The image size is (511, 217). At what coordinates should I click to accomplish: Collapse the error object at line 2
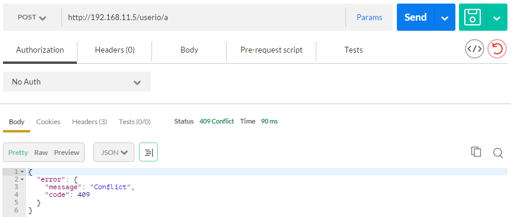(22, 179)
